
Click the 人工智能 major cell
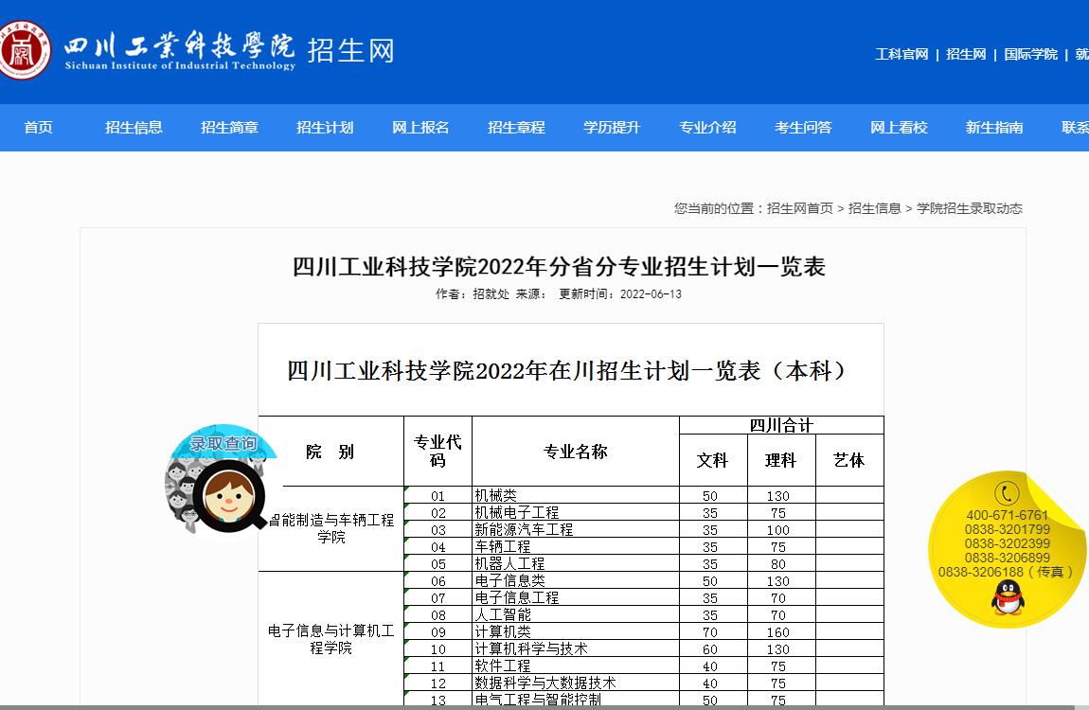pos(575,614)
